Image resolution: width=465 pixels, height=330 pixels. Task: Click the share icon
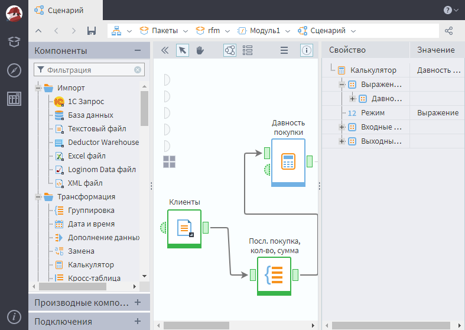tap(448, 31)
